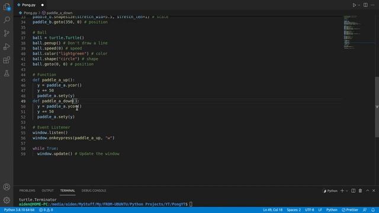The image size is (379, 213).
Task: Click line number 45 in the gutter
Action: pyautogui.click(x=23, y=80)
